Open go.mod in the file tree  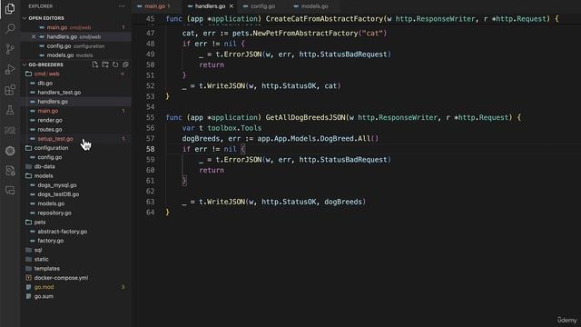pos(44,287)
